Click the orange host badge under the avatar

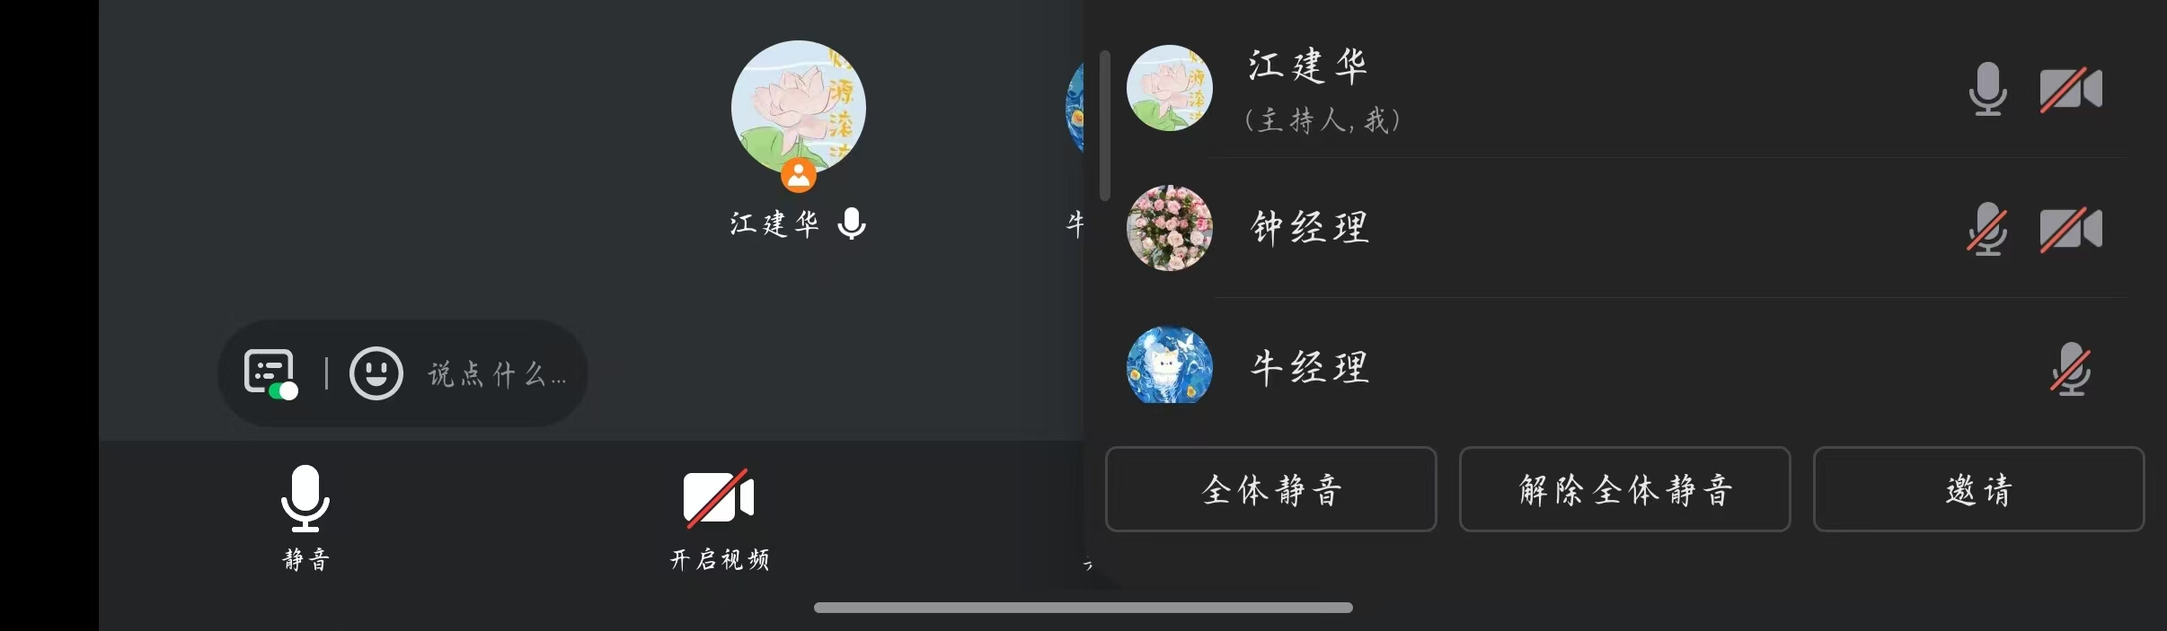click(x=798, y=175)
